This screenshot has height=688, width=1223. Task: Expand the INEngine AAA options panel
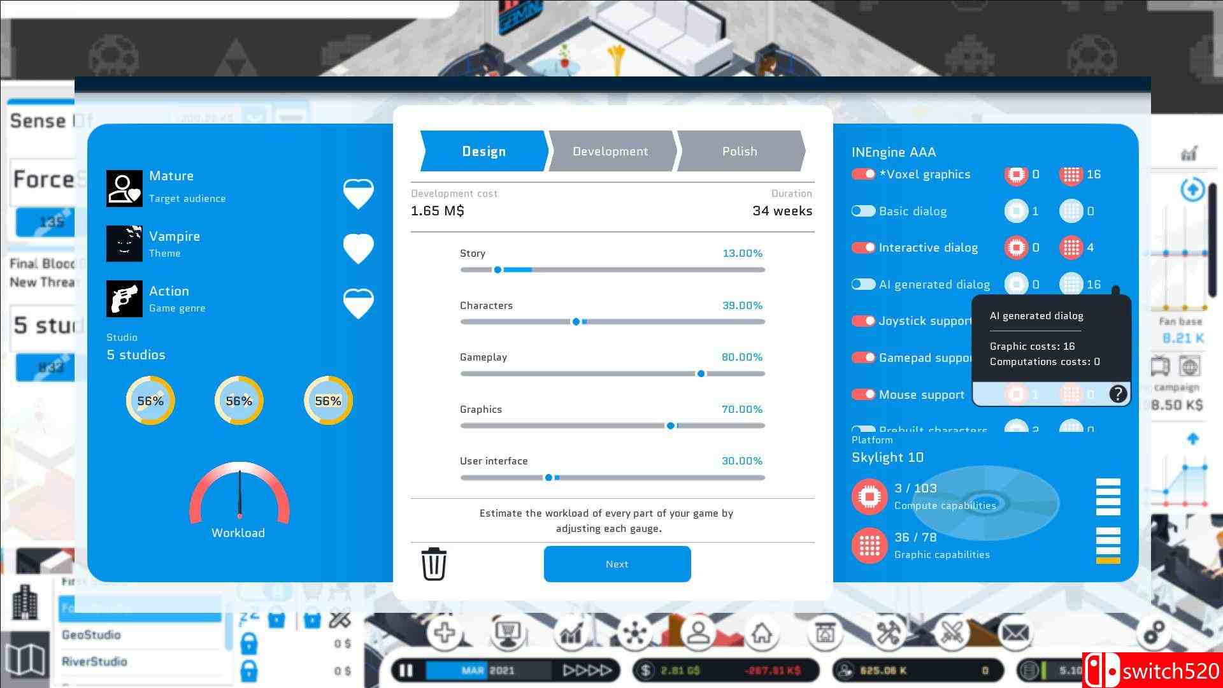894,152
